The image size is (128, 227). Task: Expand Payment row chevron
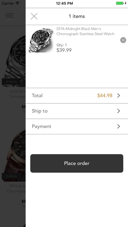[x=119, y=127]
